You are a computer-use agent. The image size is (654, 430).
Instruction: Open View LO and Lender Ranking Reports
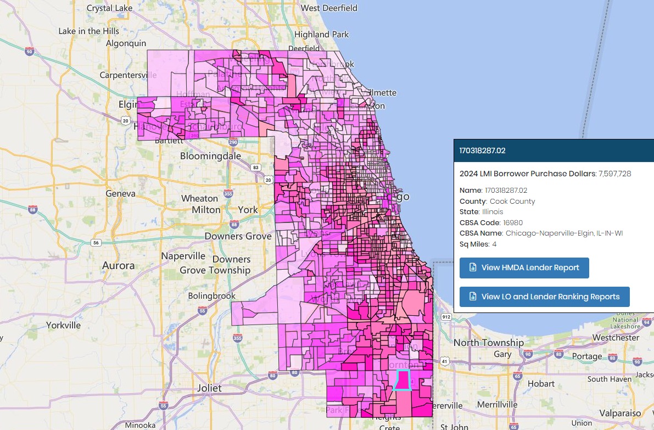point(544,297)
